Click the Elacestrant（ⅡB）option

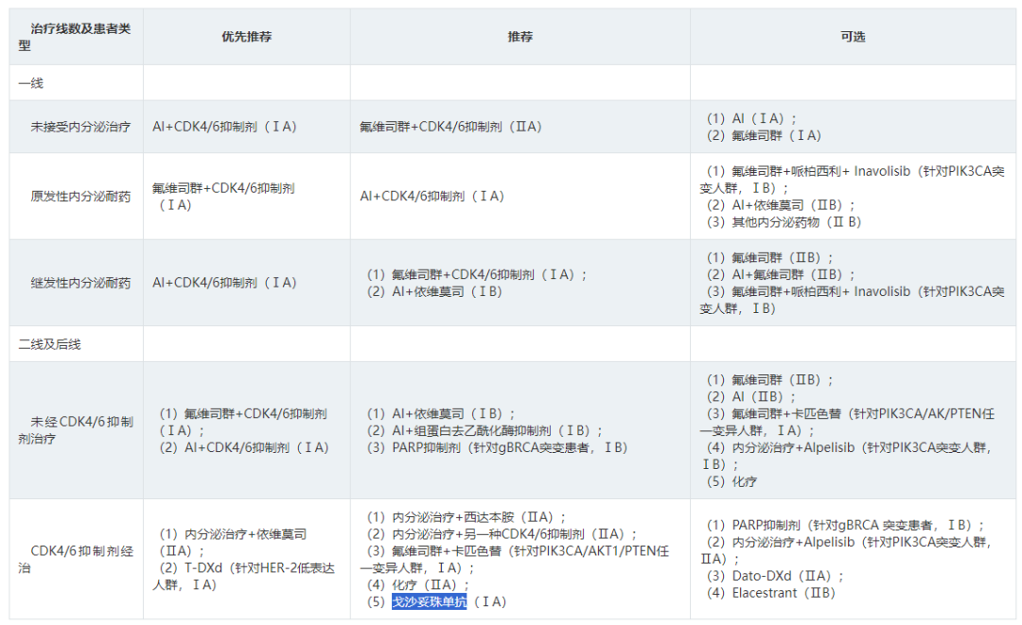pos(783,593)
